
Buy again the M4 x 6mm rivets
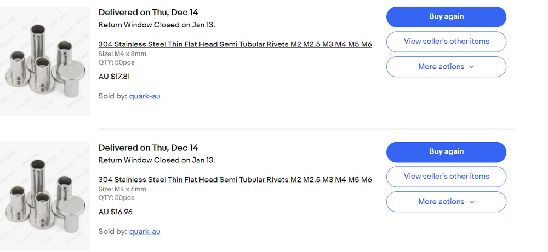pos(446,152)
